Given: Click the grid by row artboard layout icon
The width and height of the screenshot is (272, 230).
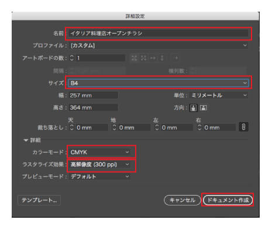Looking at the screenshot, I should point(134,58).
